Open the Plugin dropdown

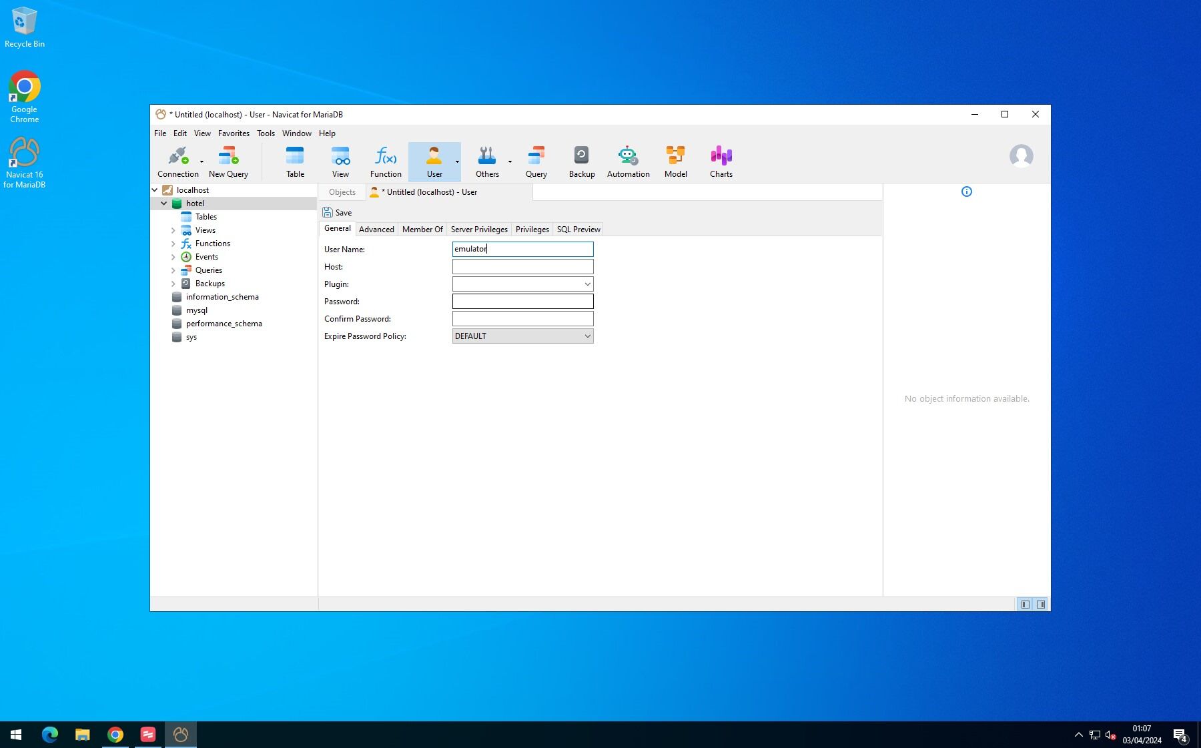tap(522, 284)
